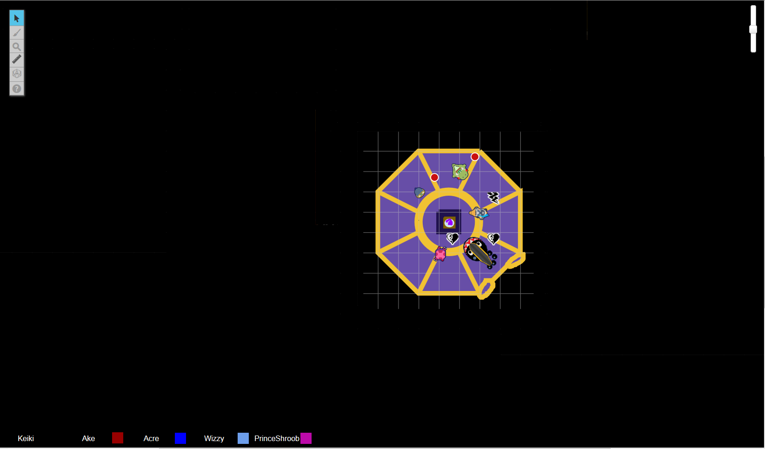Click PrinceShroob's magenta color swatch

tap(306, 438)
